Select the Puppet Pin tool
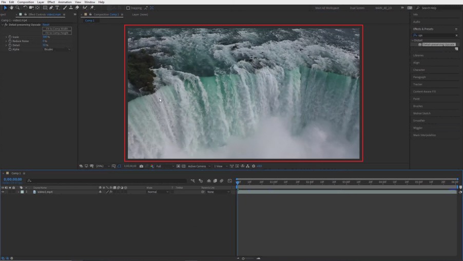The height and width of the screenshot is (261, 463). click(x=92, y=8)
